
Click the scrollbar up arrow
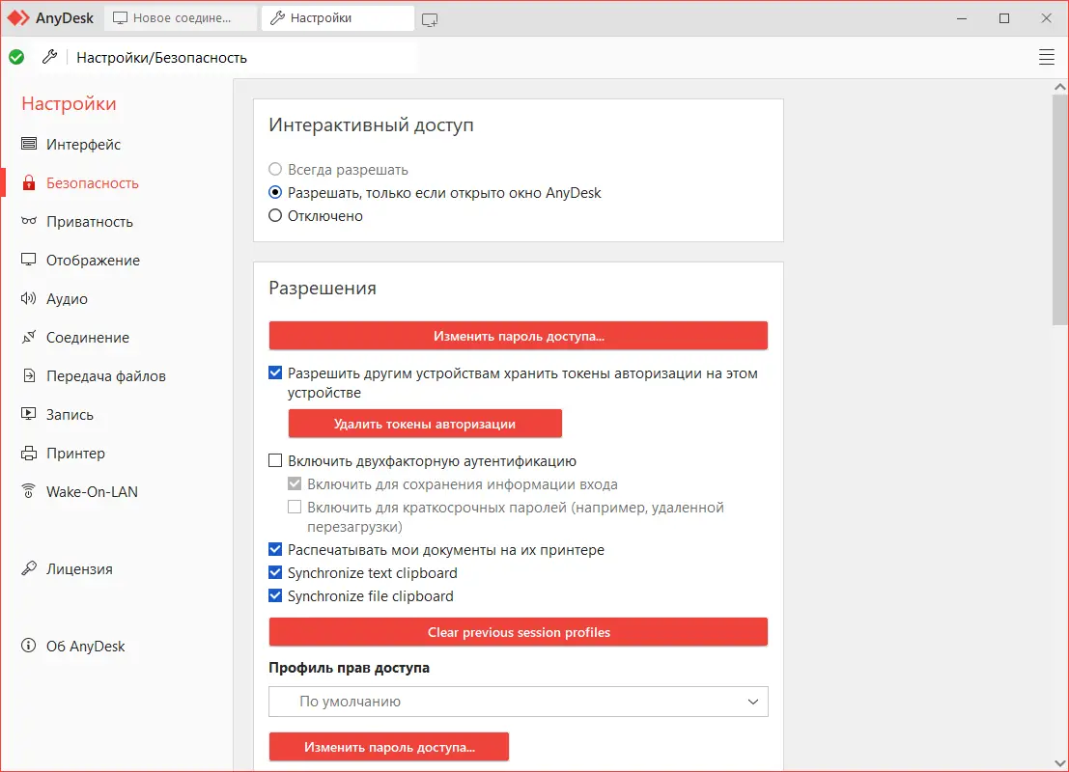tap(1060, 87)
